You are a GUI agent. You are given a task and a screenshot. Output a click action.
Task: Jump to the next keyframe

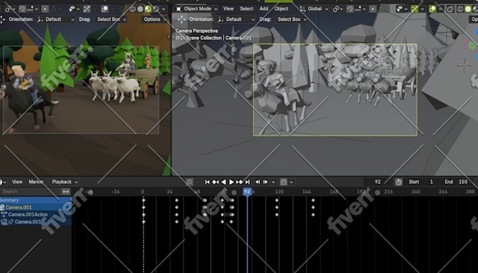tap(240, 182)
